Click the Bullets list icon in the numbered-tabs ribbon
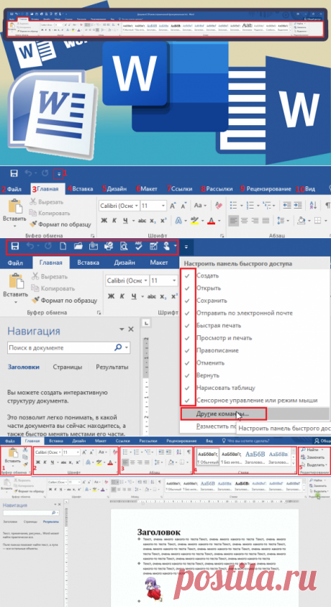The image size is (331, 607). pos(233,205)
